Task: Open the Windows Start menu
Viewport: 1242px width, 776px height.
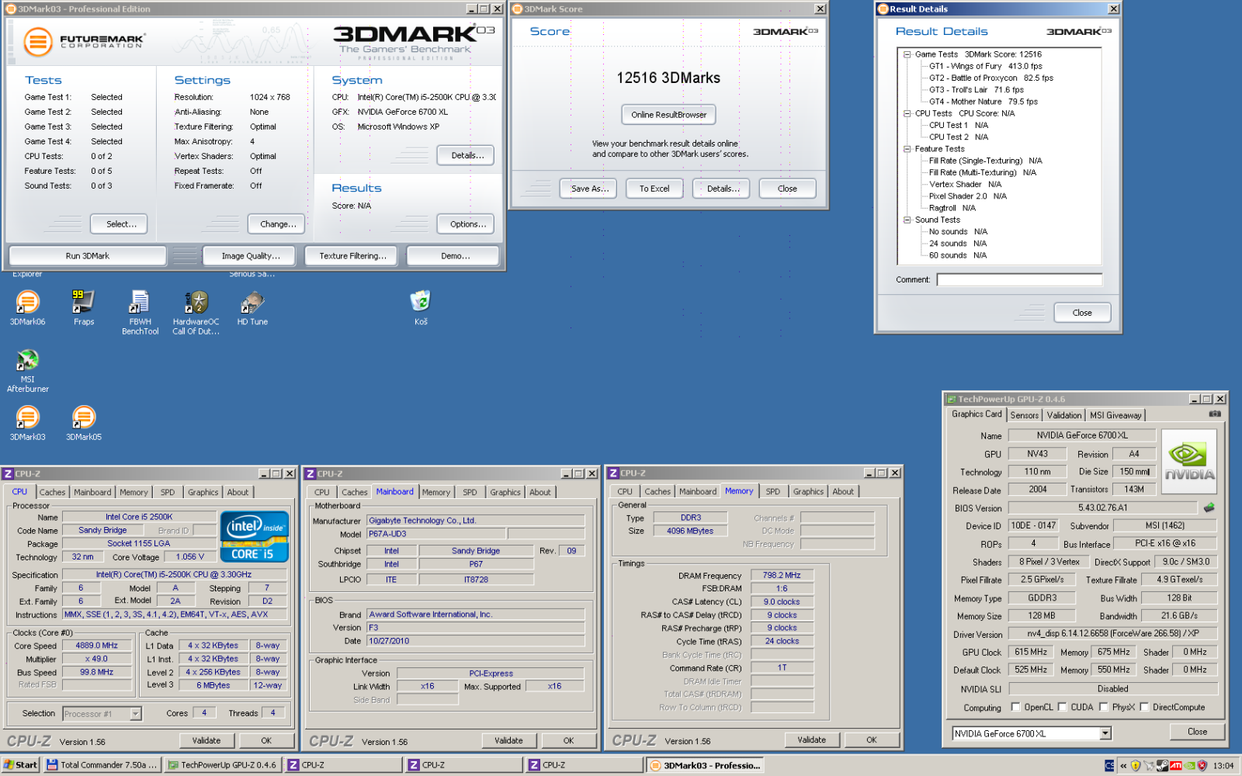Action: [20, 765]
